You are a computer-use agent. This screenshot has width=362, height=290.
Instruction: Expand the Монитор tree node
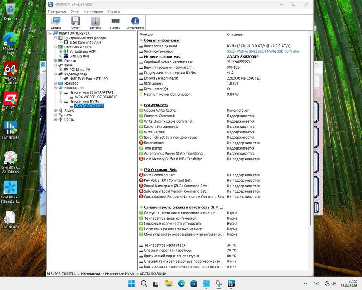(55, 83)
